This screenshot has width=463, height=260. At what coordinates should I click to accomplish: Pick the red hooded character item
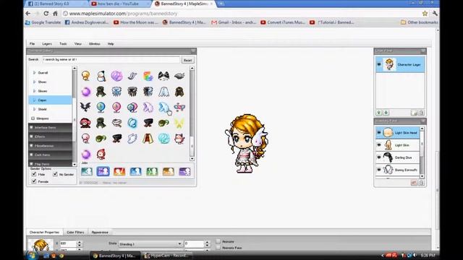pos(101,154)
